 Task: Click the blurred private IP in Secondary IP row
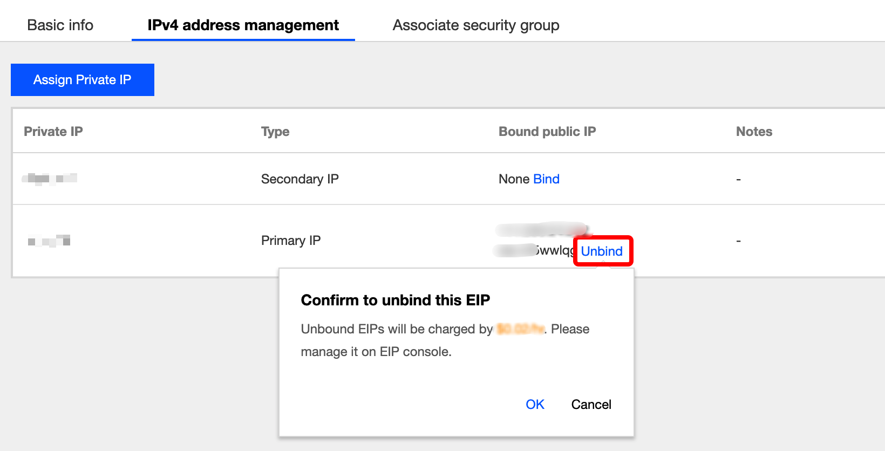[x=50, y=179]
